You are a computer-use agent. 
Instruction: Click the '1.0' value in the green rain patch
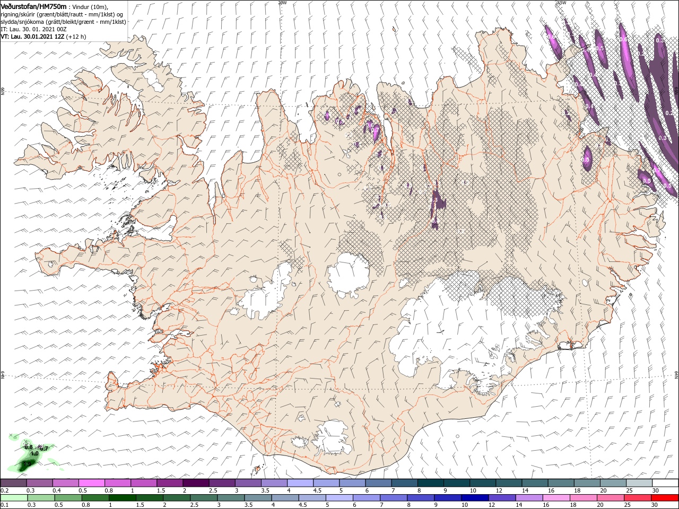click(34, 454)
